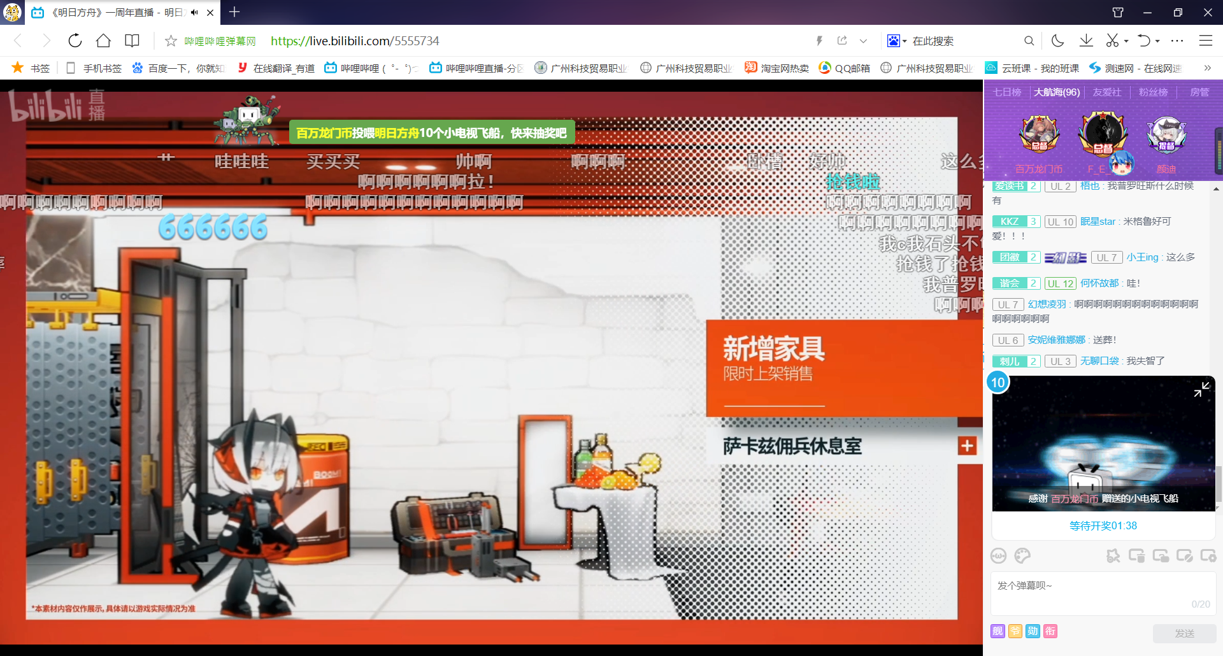1223x656 pixels.
Task: Open the 测速网 bookmark
Action: point(1135,68)
